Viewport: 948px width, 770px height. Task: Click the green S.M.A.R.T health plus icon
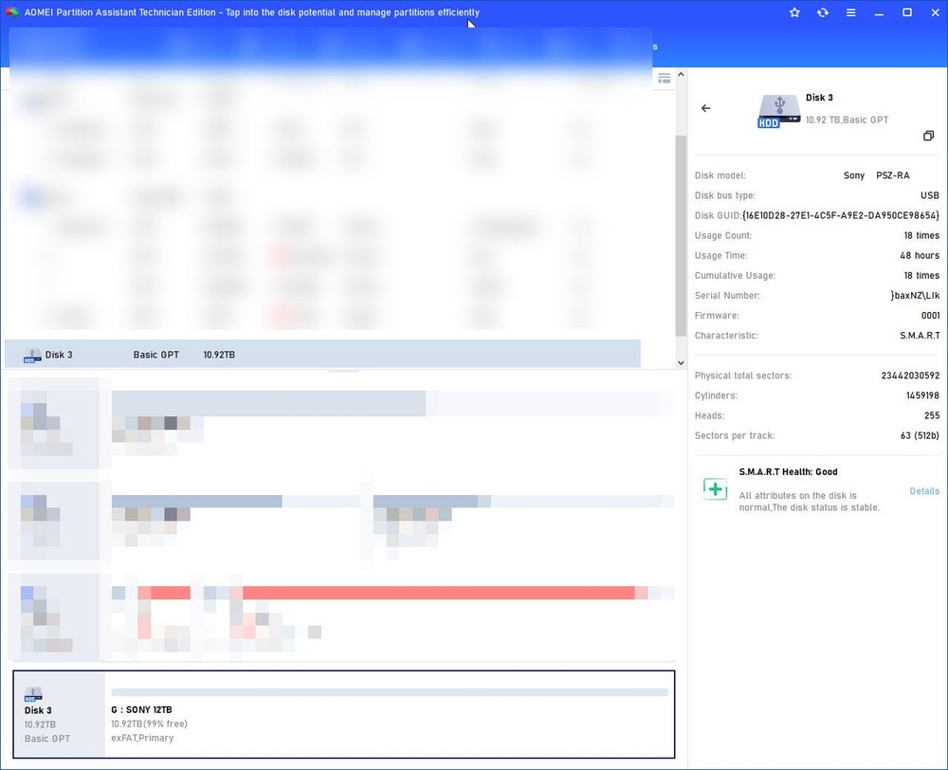click(715, 489)
